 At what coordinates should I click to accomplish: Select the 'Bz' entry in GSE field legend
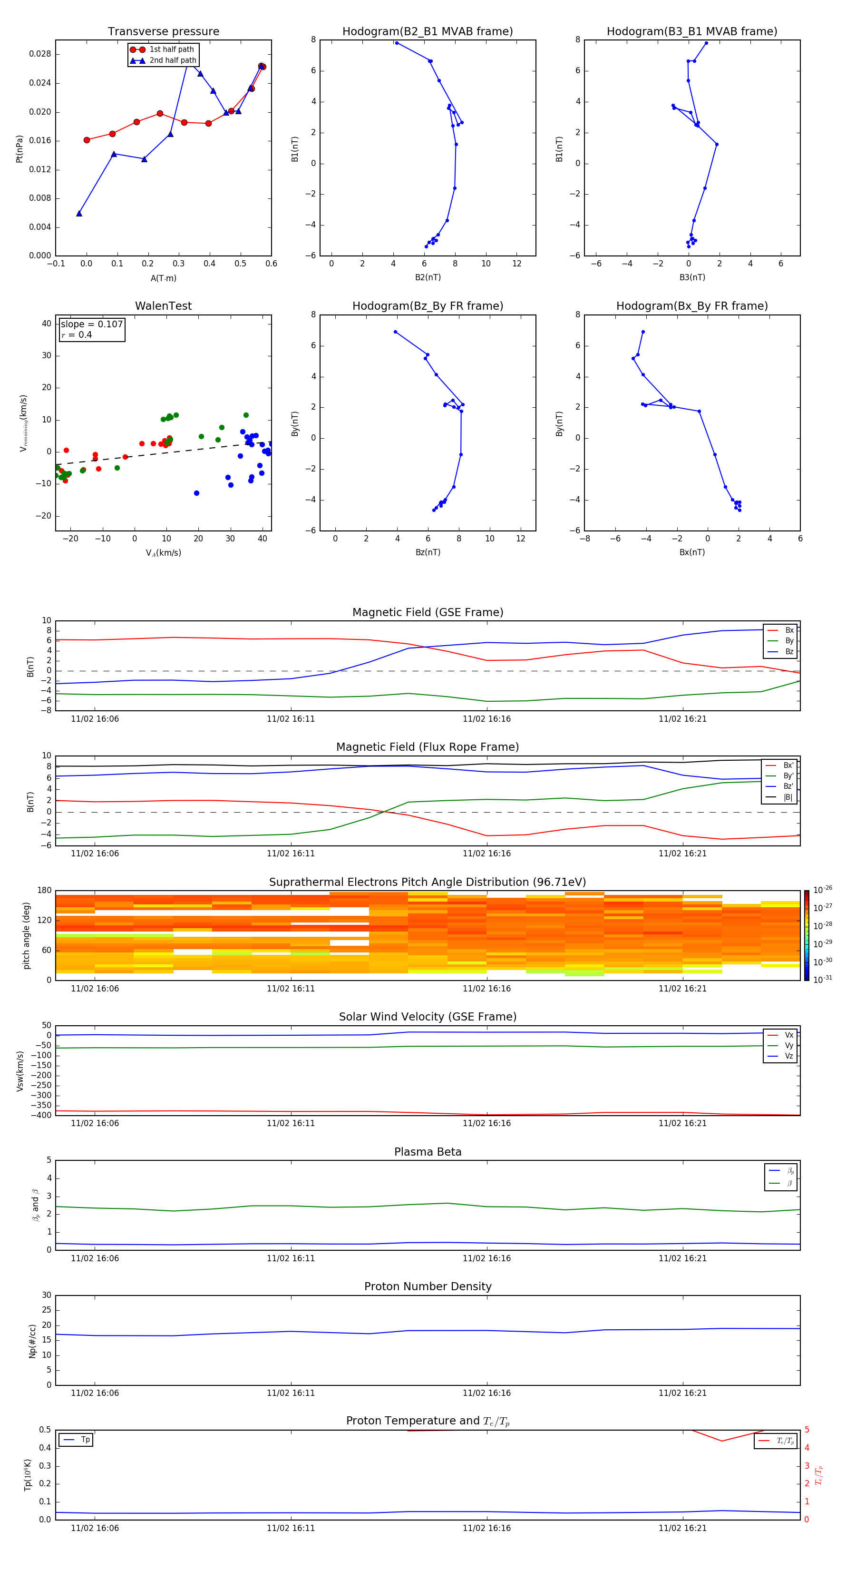[780, 651]
